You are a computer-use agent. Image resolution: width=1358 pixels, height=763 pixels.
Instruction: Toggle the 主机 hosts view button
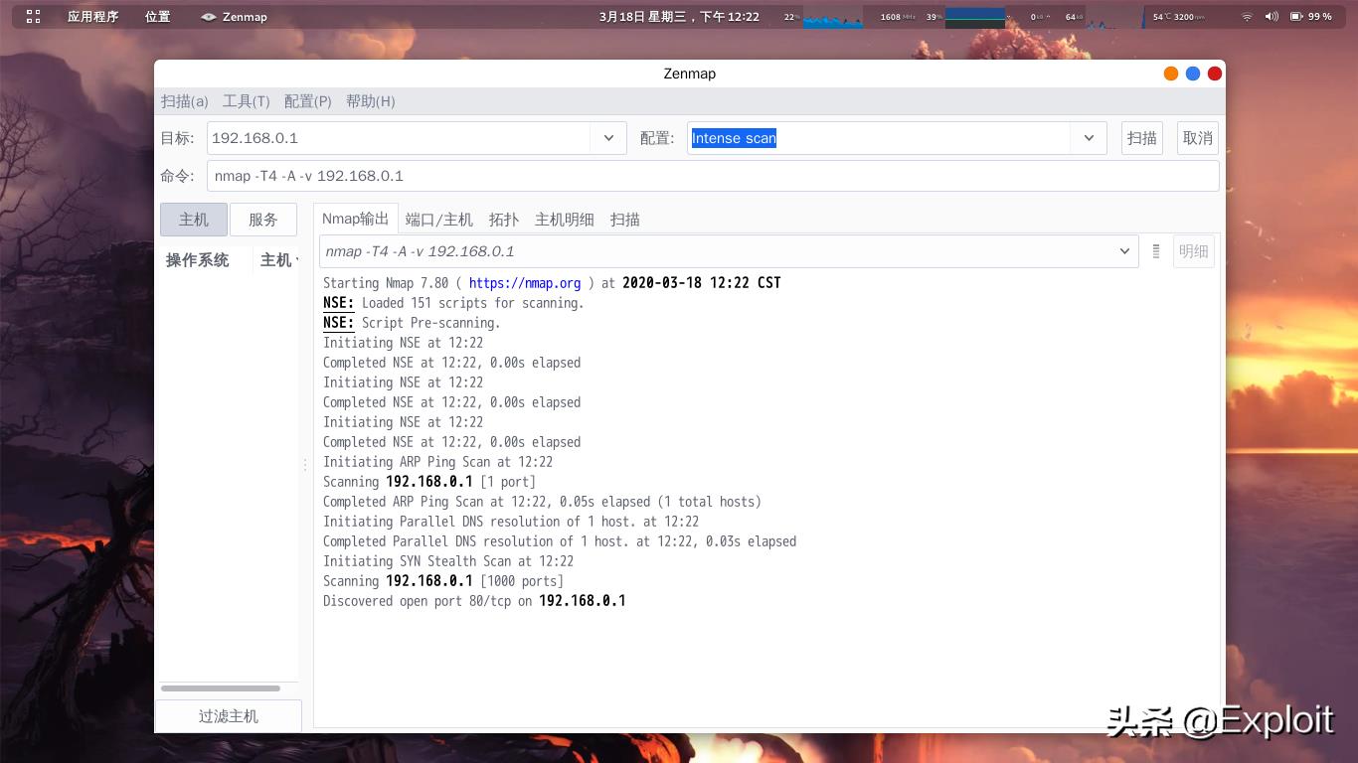tap(194, 220)
